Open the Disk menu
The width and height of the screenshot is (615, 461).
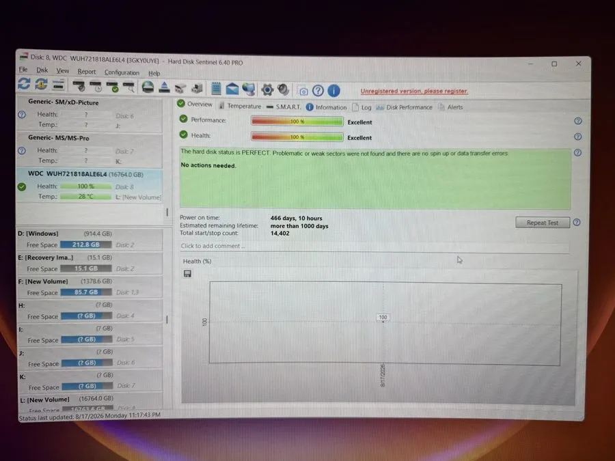[42, 70]
